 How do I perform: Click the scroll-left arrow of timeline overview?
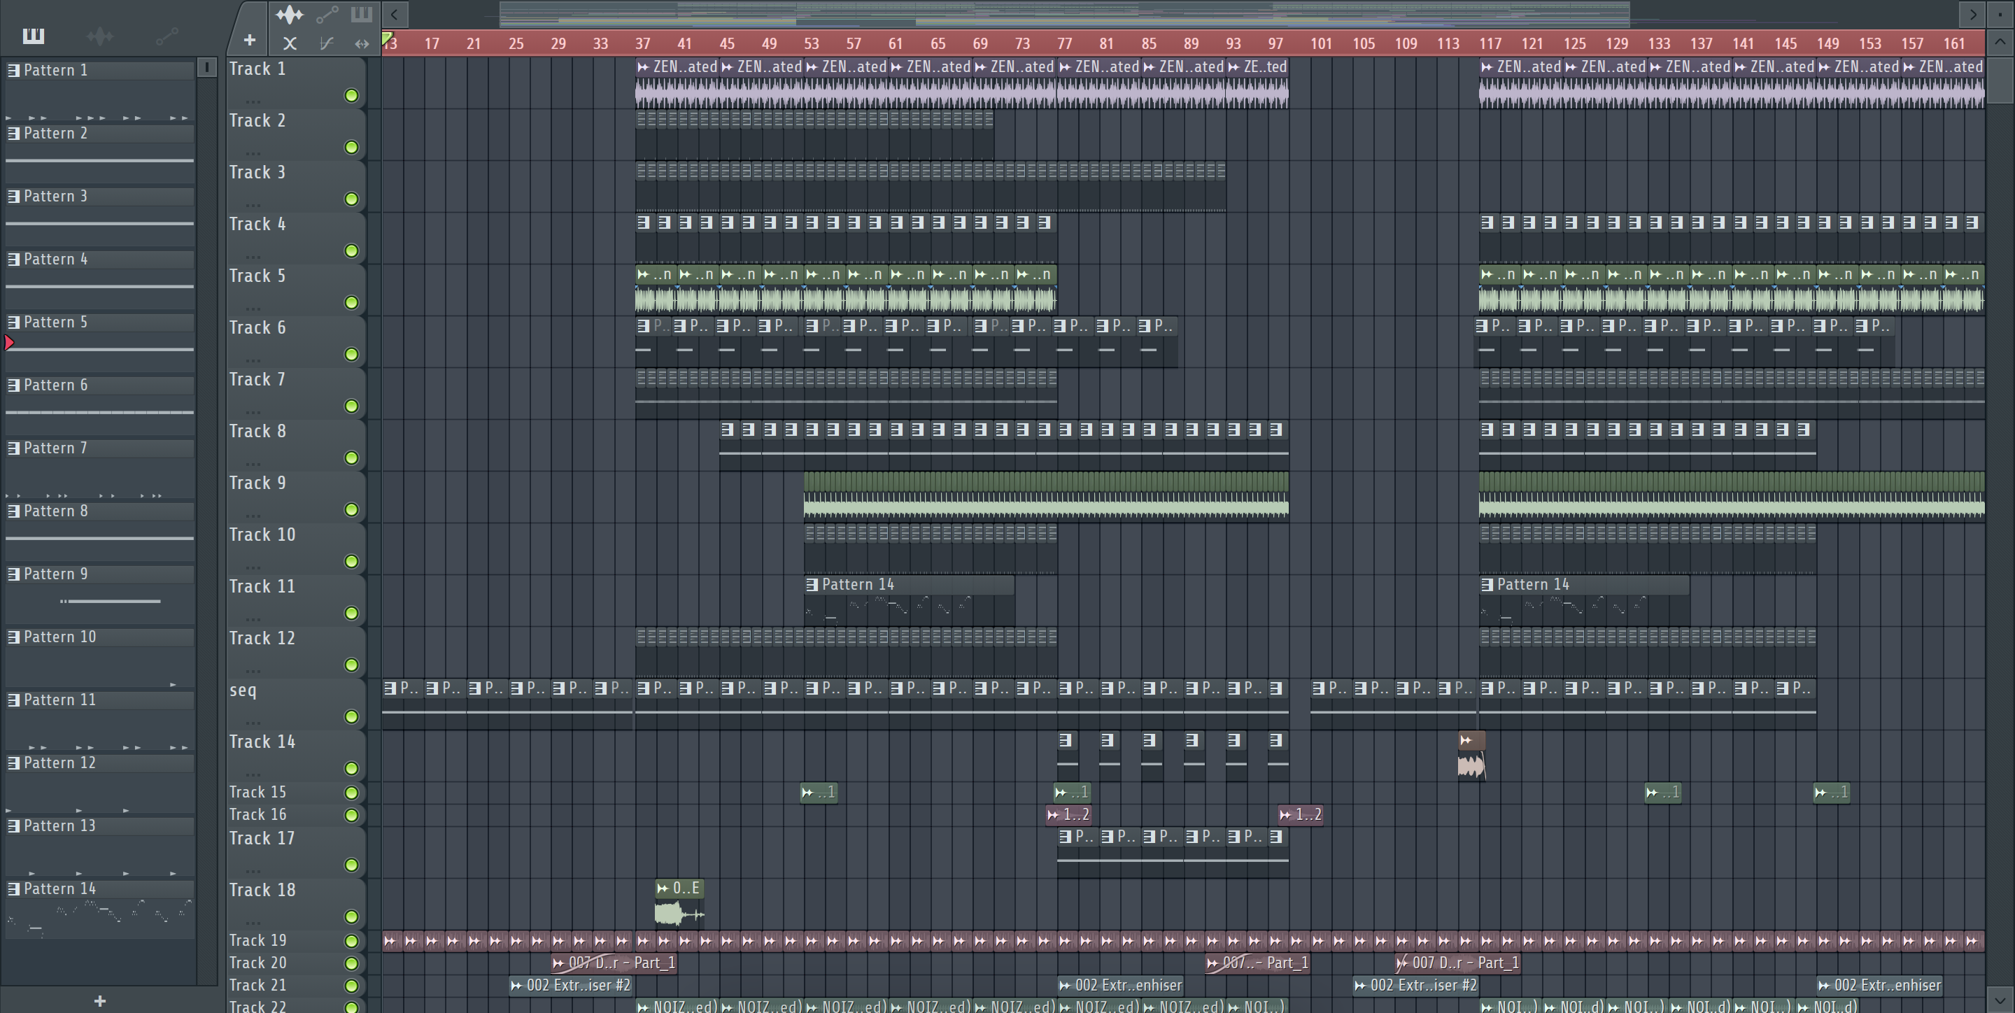[x=394, y=13]
